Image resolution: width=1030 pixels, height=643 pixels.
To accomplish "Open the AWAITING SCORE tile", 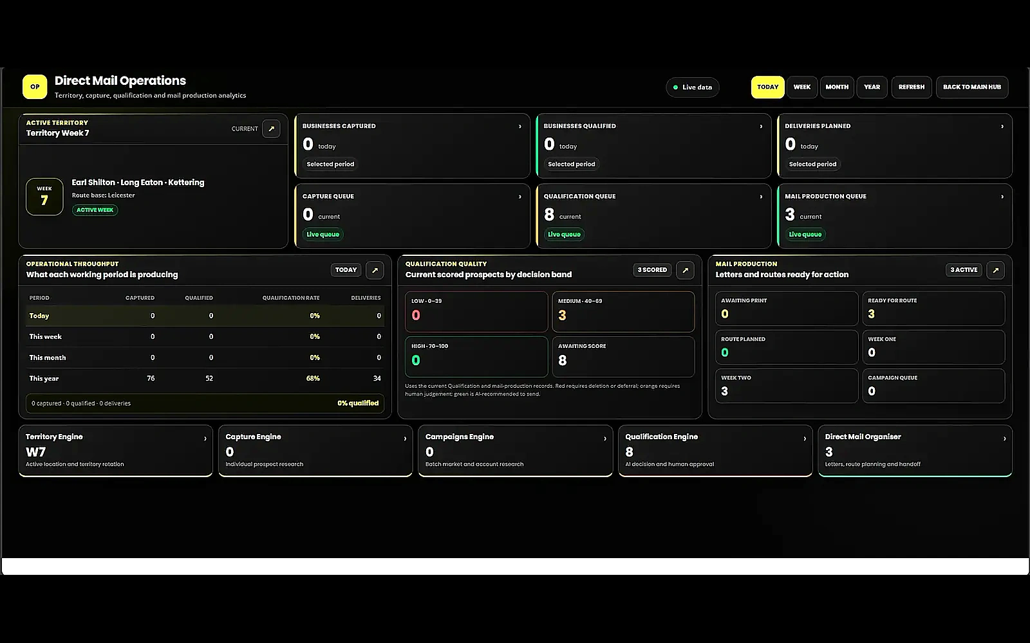I will pos(623,357).
